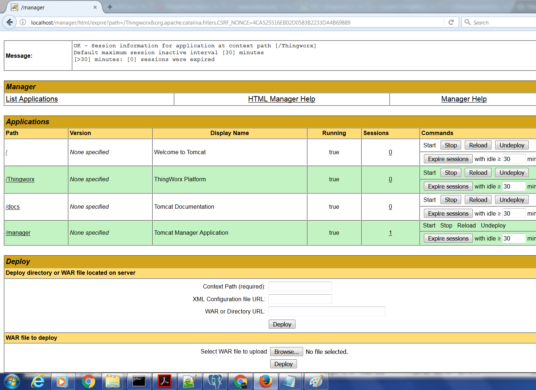The width and height of the screenshot is (536, 390).
Task: Open sessions count link for Tomcat Manager Application
Action: 390,233
